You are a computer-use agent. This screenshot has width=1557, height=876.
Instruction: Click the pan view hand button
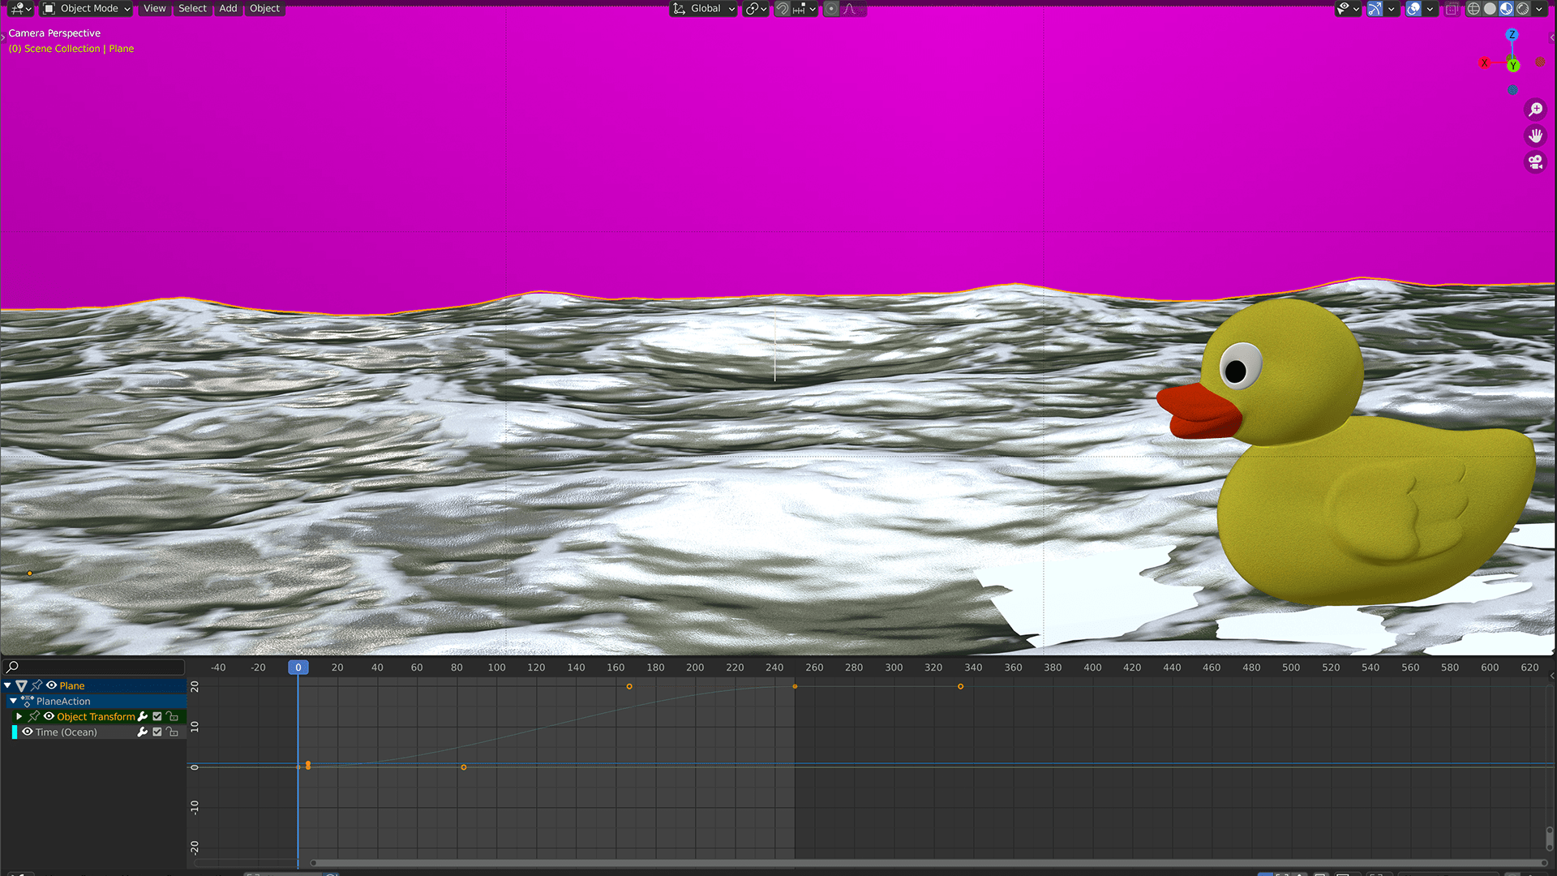(x=1536, y=135)
